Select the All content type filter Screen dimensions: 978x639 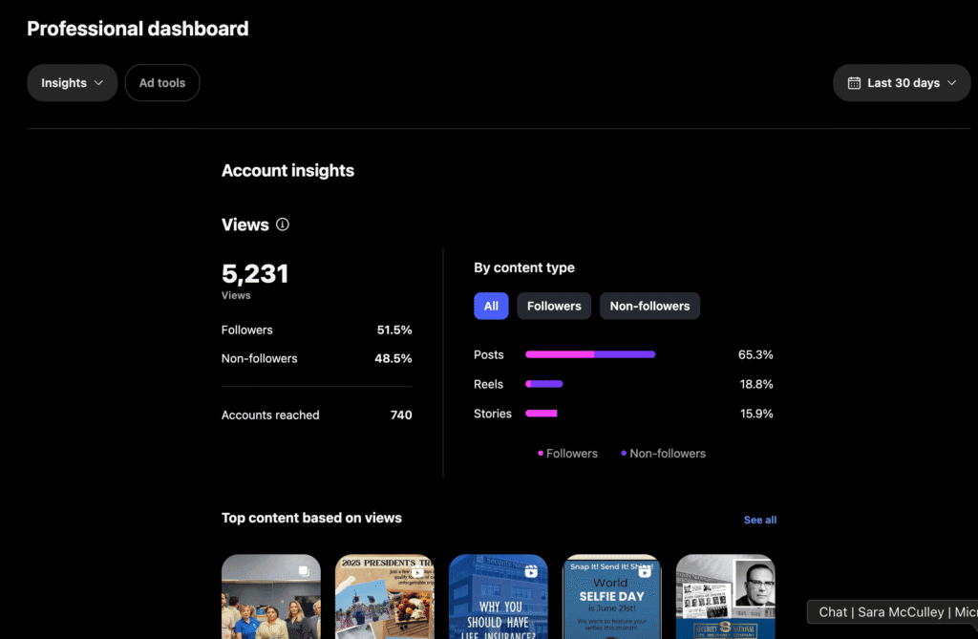tap(491, 306)
